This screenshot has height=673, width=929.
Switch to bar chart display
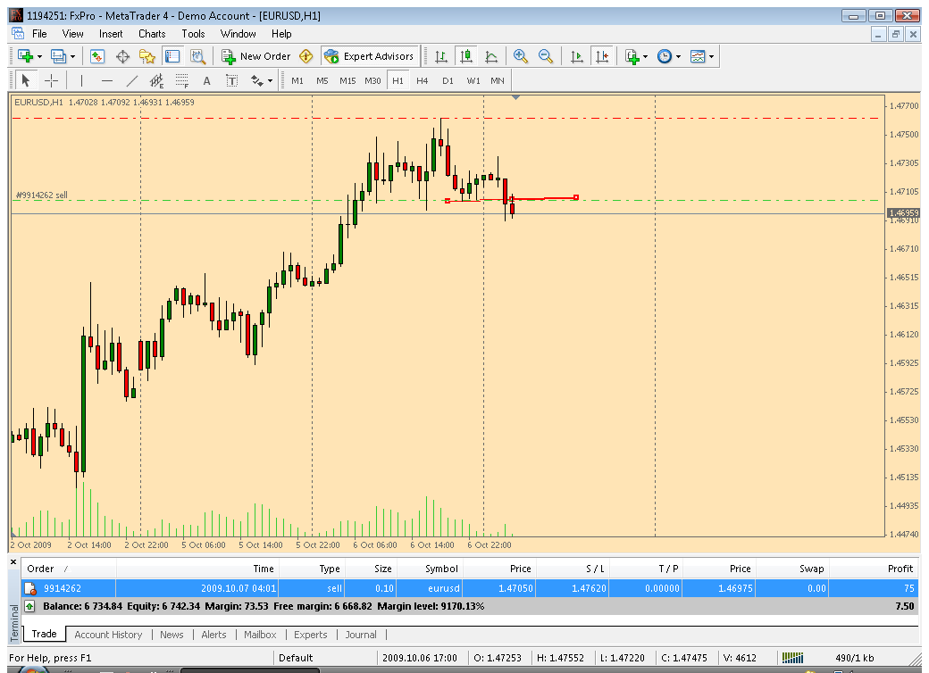(x=440, y=56)
